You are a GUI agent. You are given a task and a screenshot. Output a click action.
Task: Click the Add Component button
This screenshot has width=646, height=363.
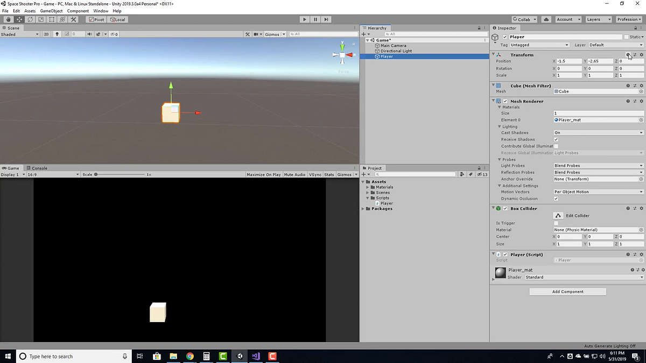coord(567,291)
